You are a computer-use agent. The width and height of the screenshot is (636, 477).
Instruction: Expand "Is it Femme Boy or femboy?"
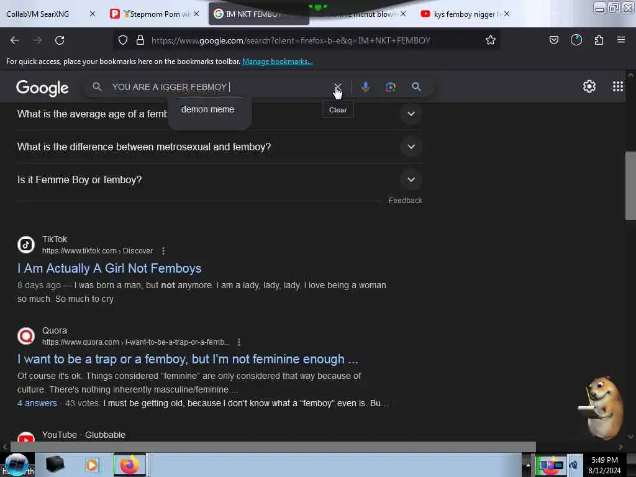pos(411,179)
